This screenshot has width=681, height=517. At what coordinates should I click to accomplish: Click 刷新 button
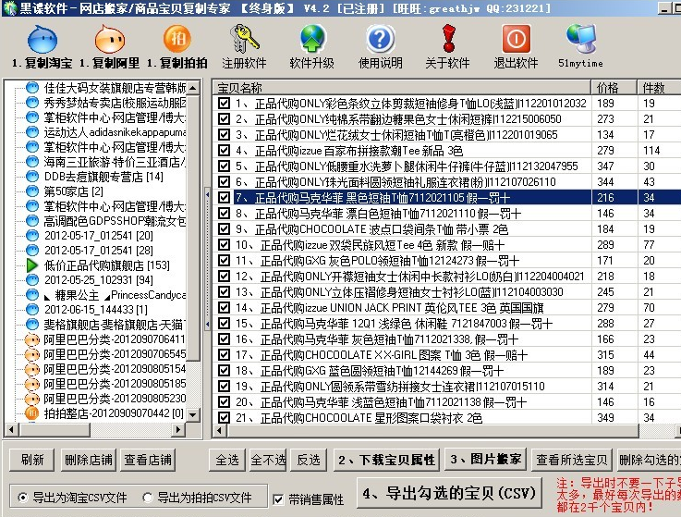coord(32,460)
